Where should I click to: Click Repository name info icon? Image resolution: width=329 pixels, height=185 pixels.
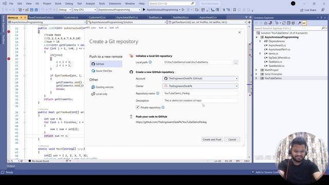click(158, 94)
